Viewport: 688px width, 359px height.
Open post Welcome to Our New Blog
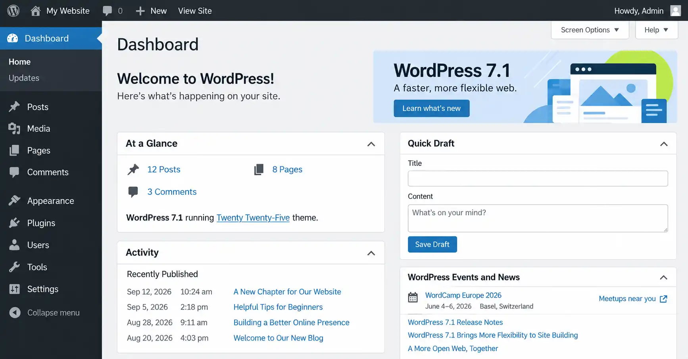coord(278,338)
